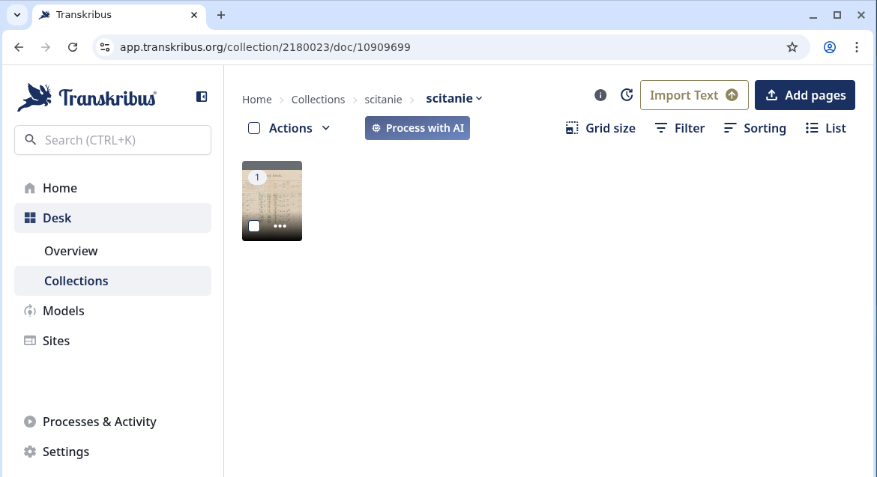Bookmark this page with the star icon
Viewport: 877px width, 477px height.
pos(792,47)
